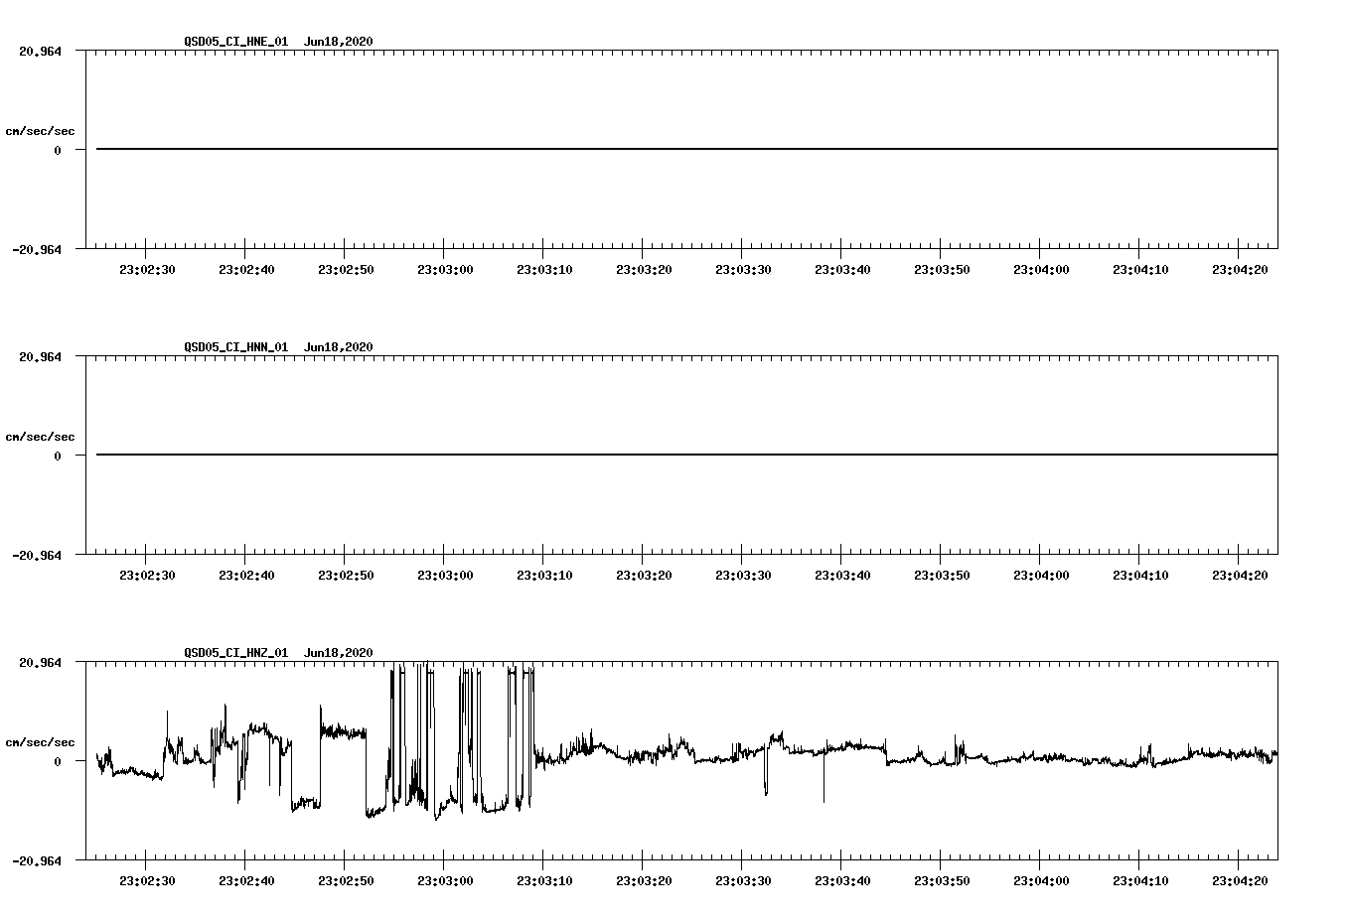Click the QSD05_CI_HNN_01 plot title

coord(236,347)
